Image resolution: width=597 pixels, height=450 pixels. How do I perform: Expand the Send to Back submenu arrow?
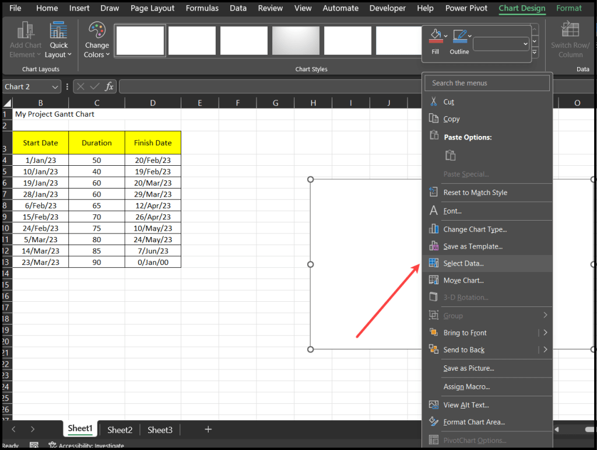pos(545,350)
